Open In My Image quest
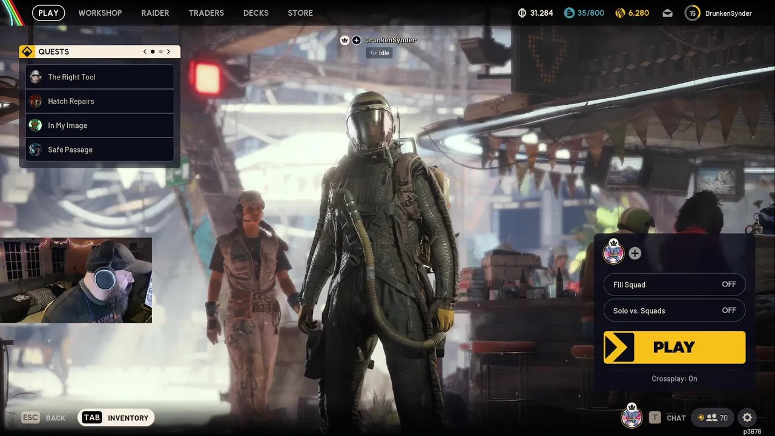This screenshot has width=775, height=436. (x=100, y=125)
